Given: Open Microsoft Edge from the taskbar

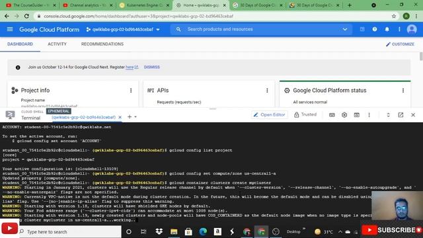Looking at the screenshot, I should coord(203,231).
